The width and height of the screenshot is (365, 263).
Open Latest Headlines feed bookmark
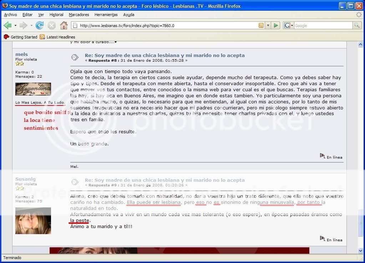tap(57, 37)
